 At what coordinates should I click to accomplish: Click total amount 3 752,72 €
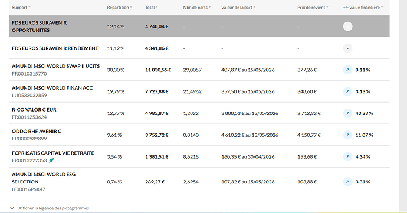point(157,135)
